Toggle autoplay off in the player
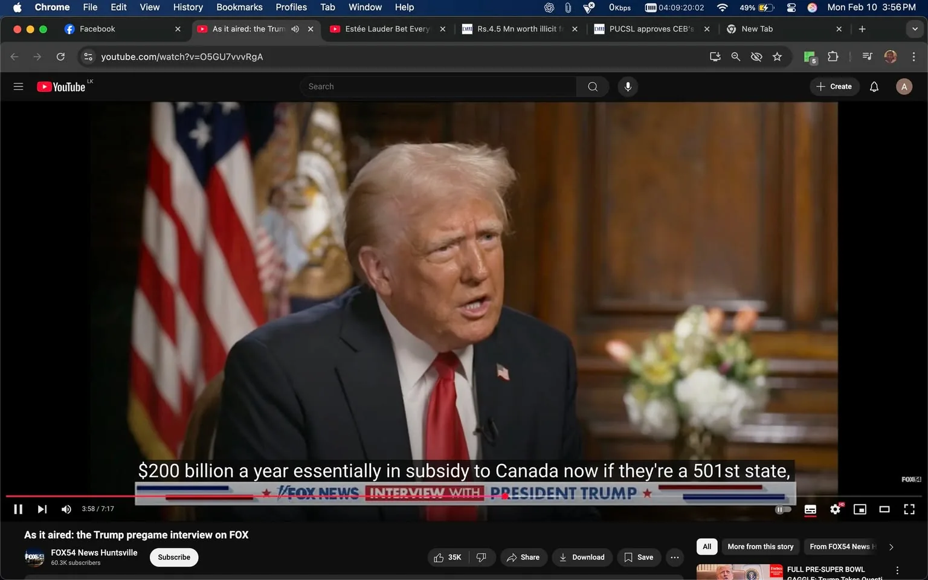 click(x=782, y=509)
